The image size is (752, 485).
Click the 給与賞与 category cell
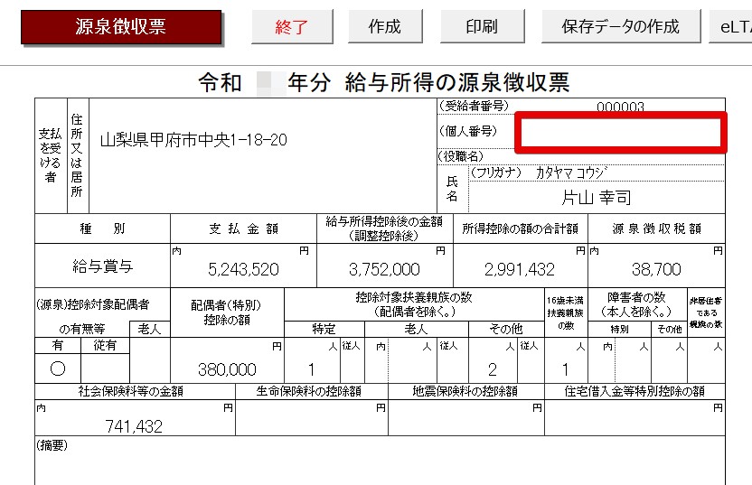pyautogui.click(x=103, y=266)
